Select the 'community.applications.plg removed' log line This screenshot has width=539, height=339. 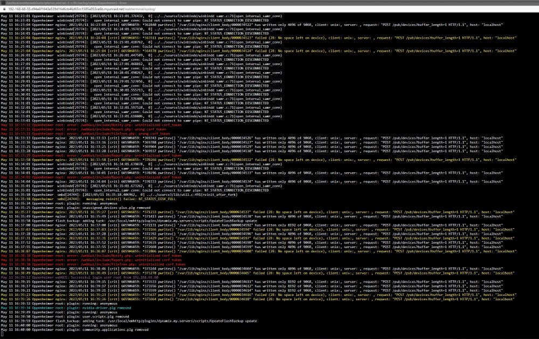74,330
